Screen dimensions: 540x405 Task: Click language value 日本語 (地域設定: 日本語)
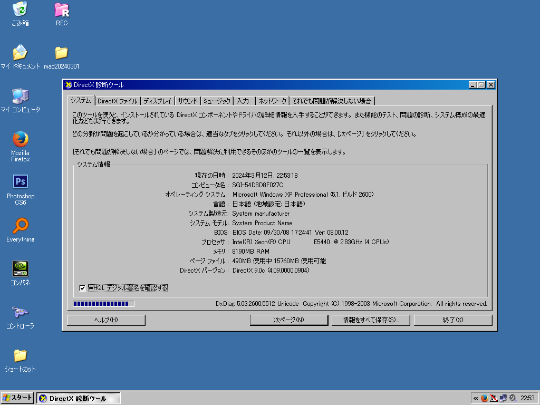pyautogui.click(x=268, y=204)
